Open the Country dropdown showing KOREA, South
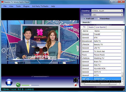This screenshot has width=126, height=92. pyautogui.click(x=107, y=11)
